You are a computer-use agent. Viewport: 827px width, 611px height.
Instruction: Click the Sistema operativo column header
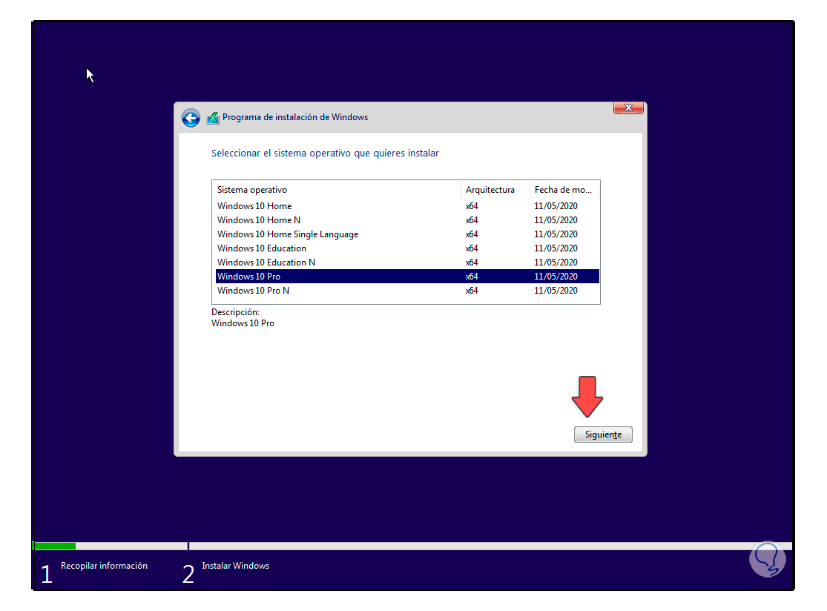click(337, 190)
